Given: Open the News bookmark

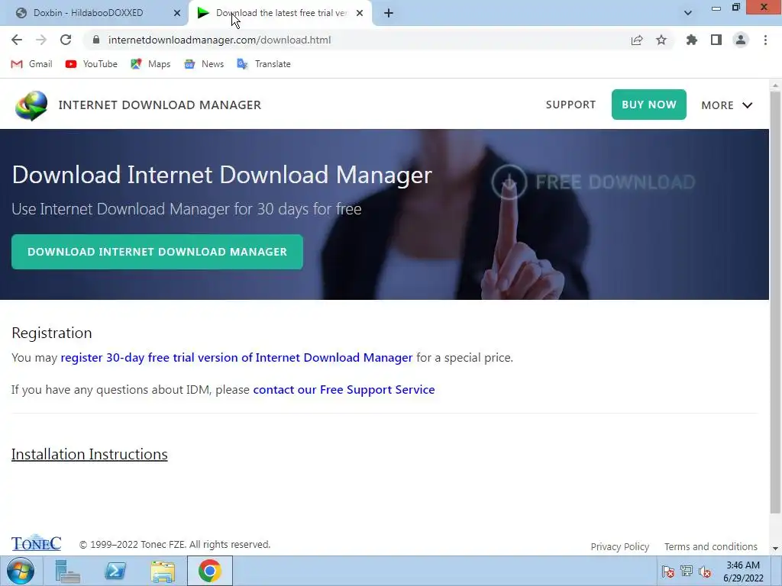Looking at the screenshot, I should coord(204,64).
